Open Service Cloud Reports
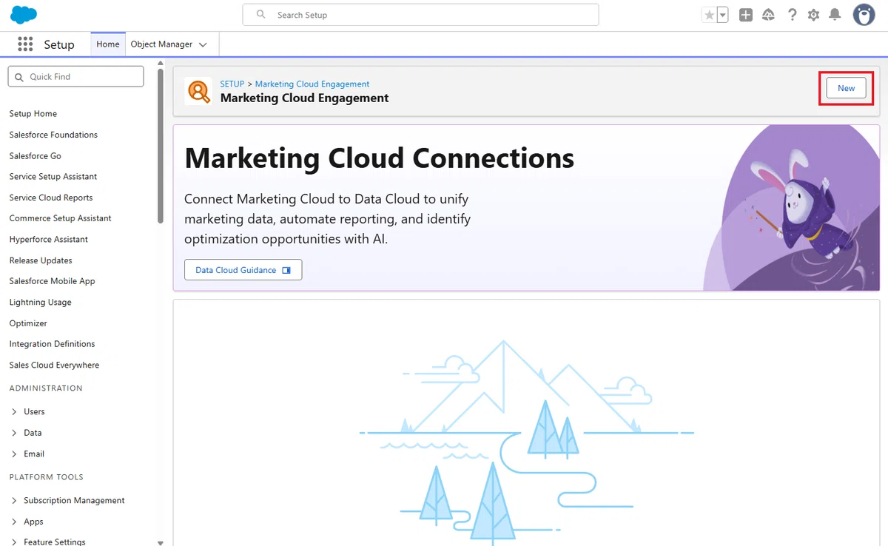 pos(51,198)
